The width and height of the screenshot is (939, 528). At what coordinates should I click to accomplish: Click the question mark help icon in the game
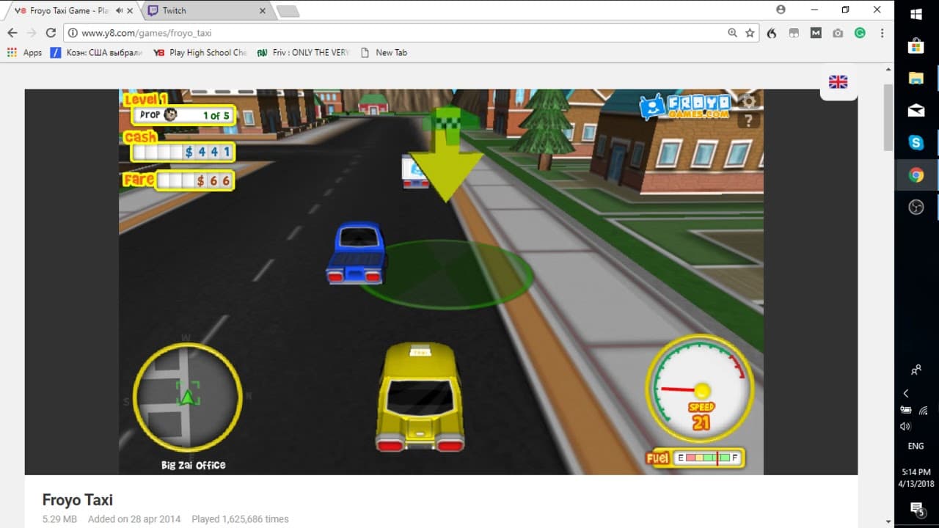tap(749, 120)
